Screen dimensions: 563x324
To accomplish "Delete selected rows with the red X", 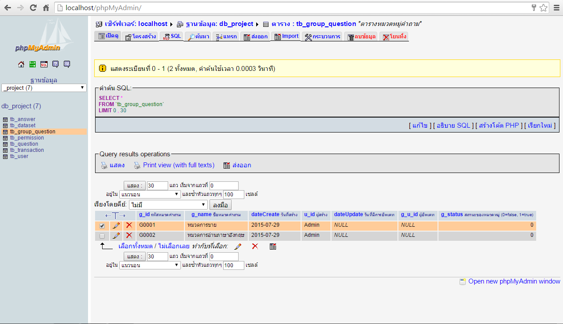I will 255,246.
